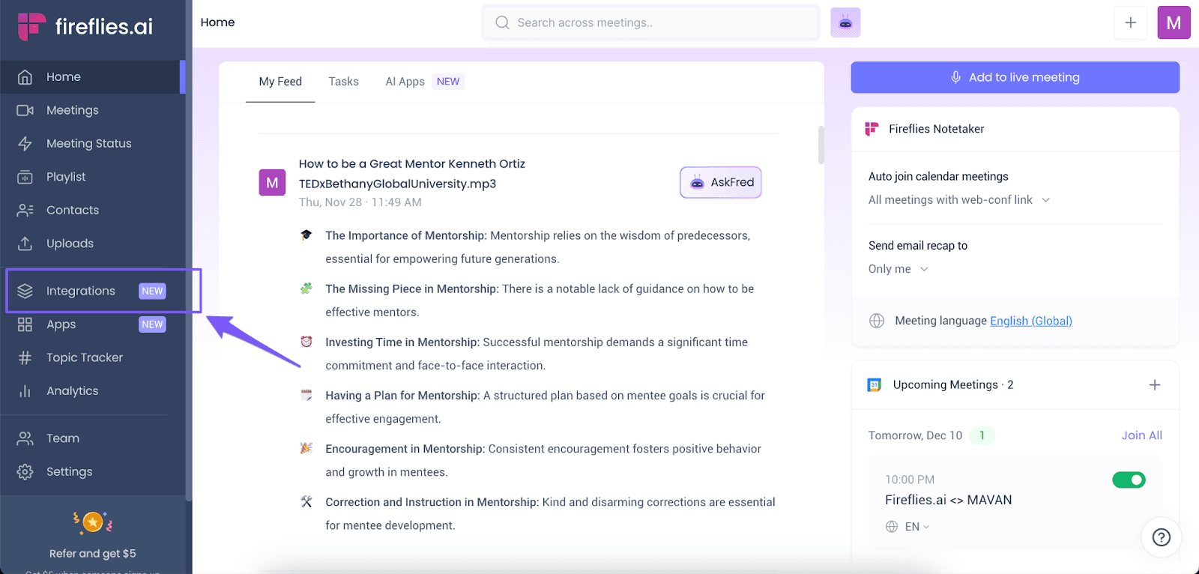Click the Search across meetings field
The width and height of the screenshot is (1199, 574).
(x=650, y=22)
